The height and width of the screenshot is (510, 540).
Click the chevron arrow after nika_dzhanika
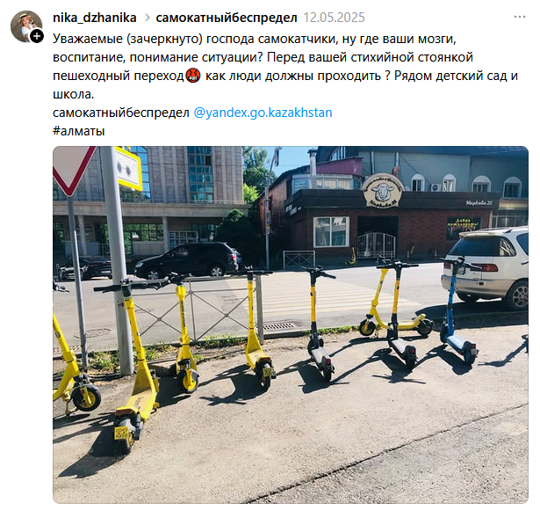(x=147, y=18)
